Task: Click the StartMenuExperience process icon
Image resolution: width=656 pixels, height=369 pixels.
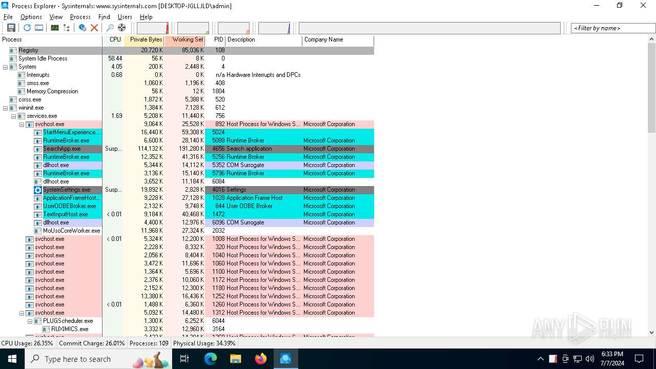Action: point(38,132)
